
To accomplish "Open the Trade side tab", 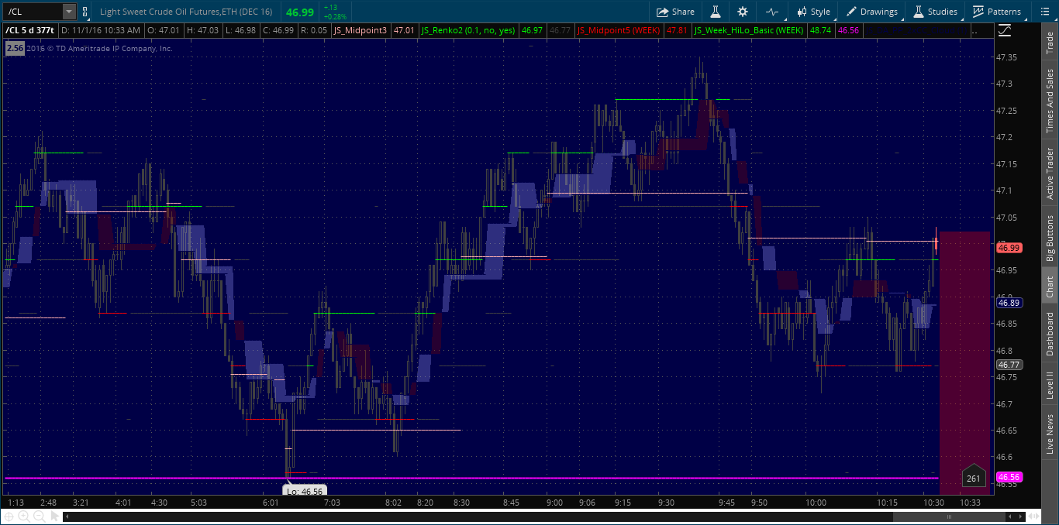I will tap(1050, 43).
